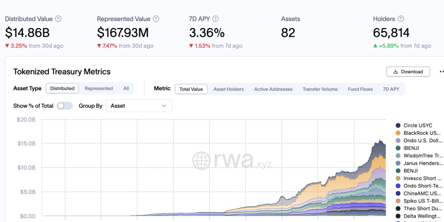Click the 65,814 holders count

tap(391, 33)
